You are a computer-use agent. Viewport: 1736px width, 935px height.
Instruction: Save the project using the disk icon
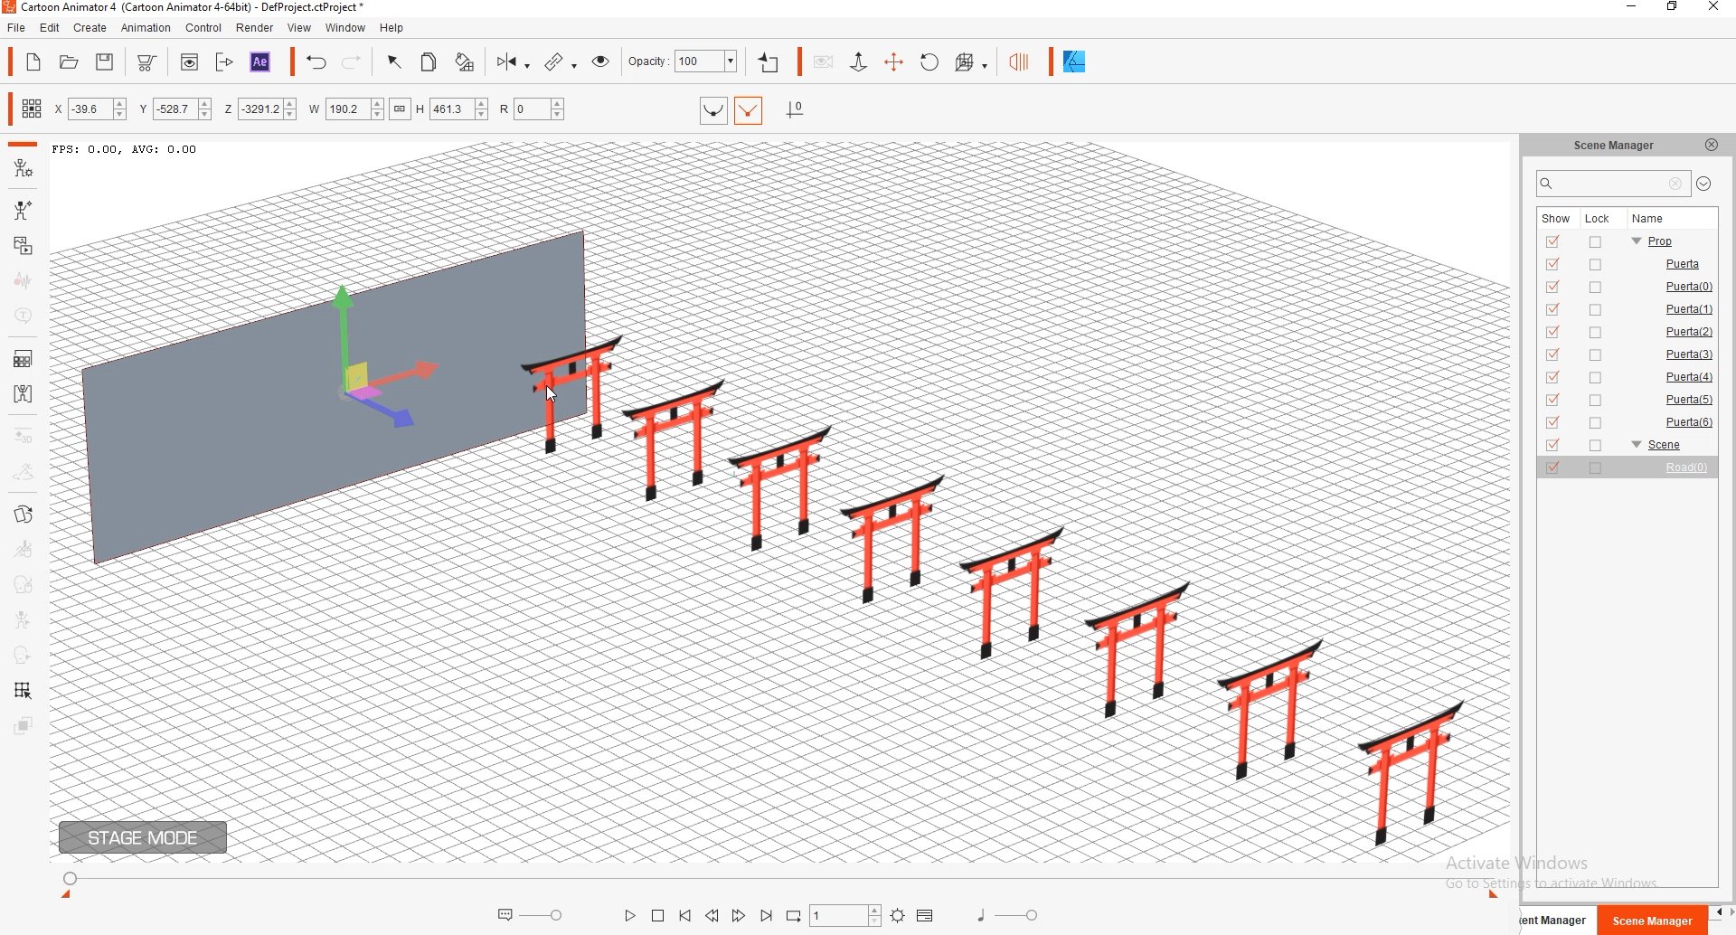pos(105,62)
